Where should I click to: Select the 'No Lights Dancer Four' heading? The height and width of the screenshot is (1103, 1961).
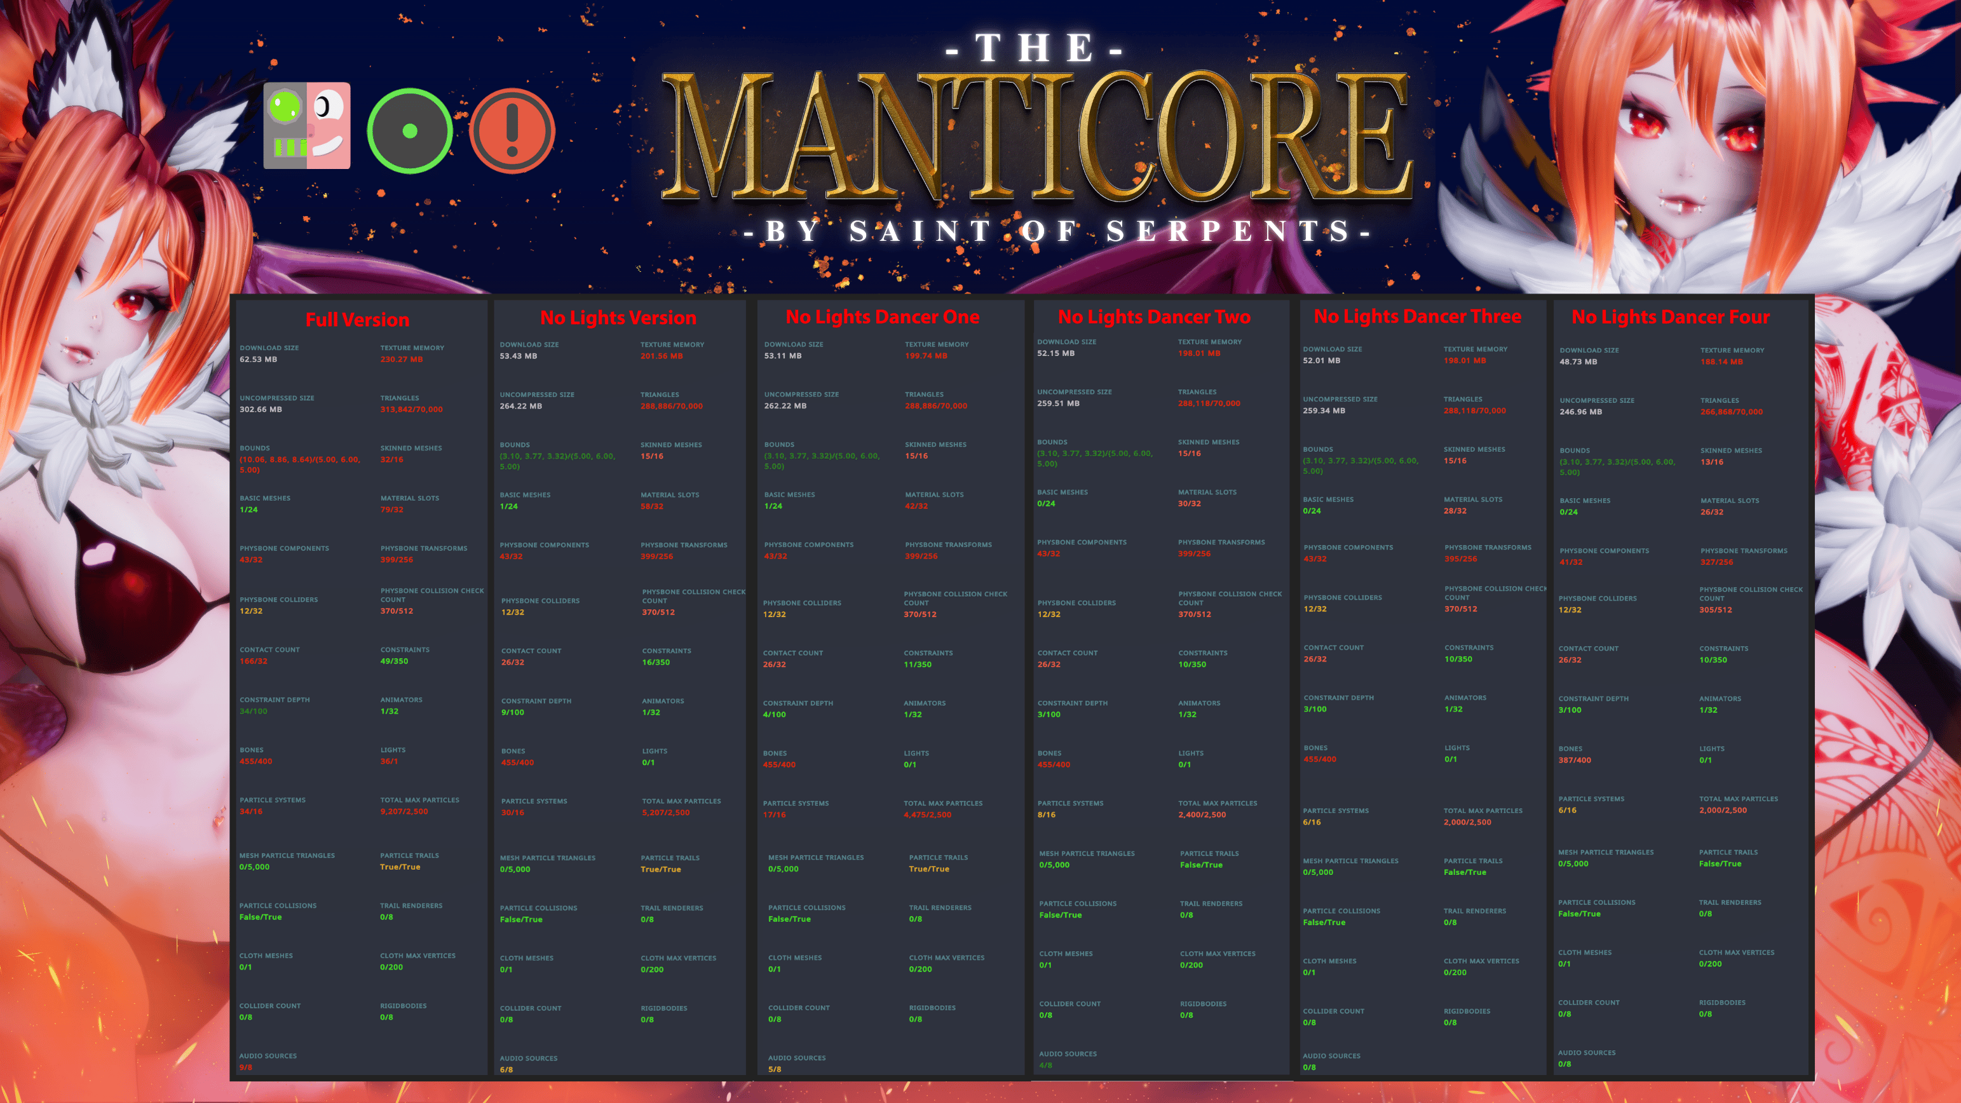coord(1670,316)
